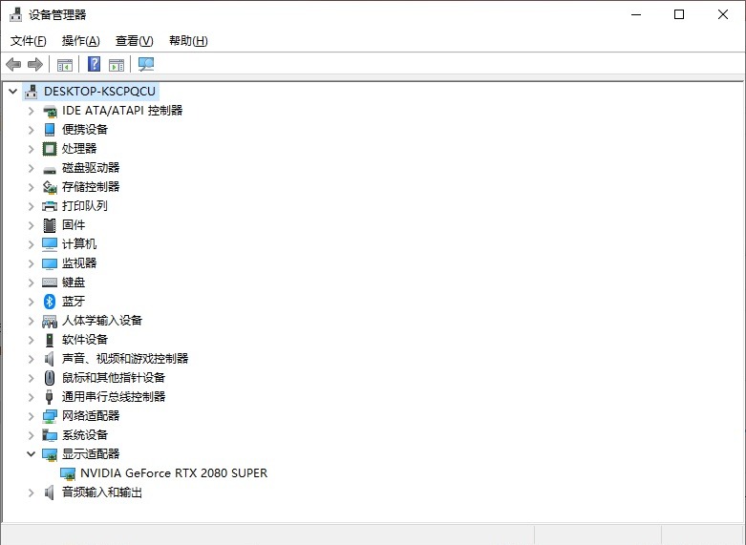Open the Help question-mark toolbar icon
746x545 pixels.
95,64
